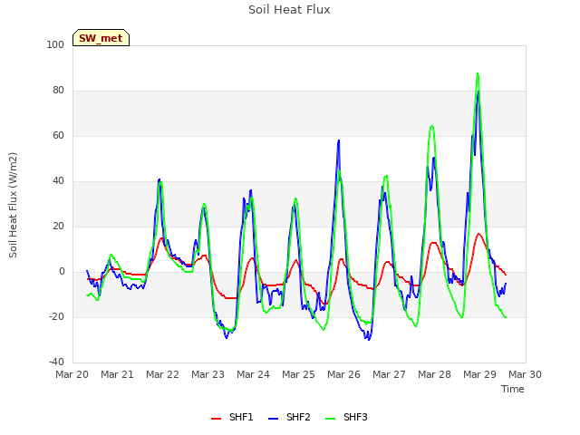The height and width of the screenshot is (435, 580).
Task: Click the Mar 25 x-axis label
Action: tap(298, 374)
